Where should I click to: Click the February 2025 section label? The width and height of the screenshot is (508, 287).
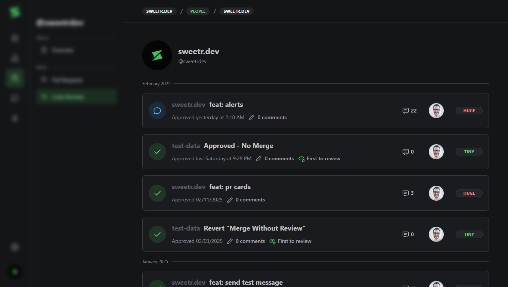click(156, 84)
